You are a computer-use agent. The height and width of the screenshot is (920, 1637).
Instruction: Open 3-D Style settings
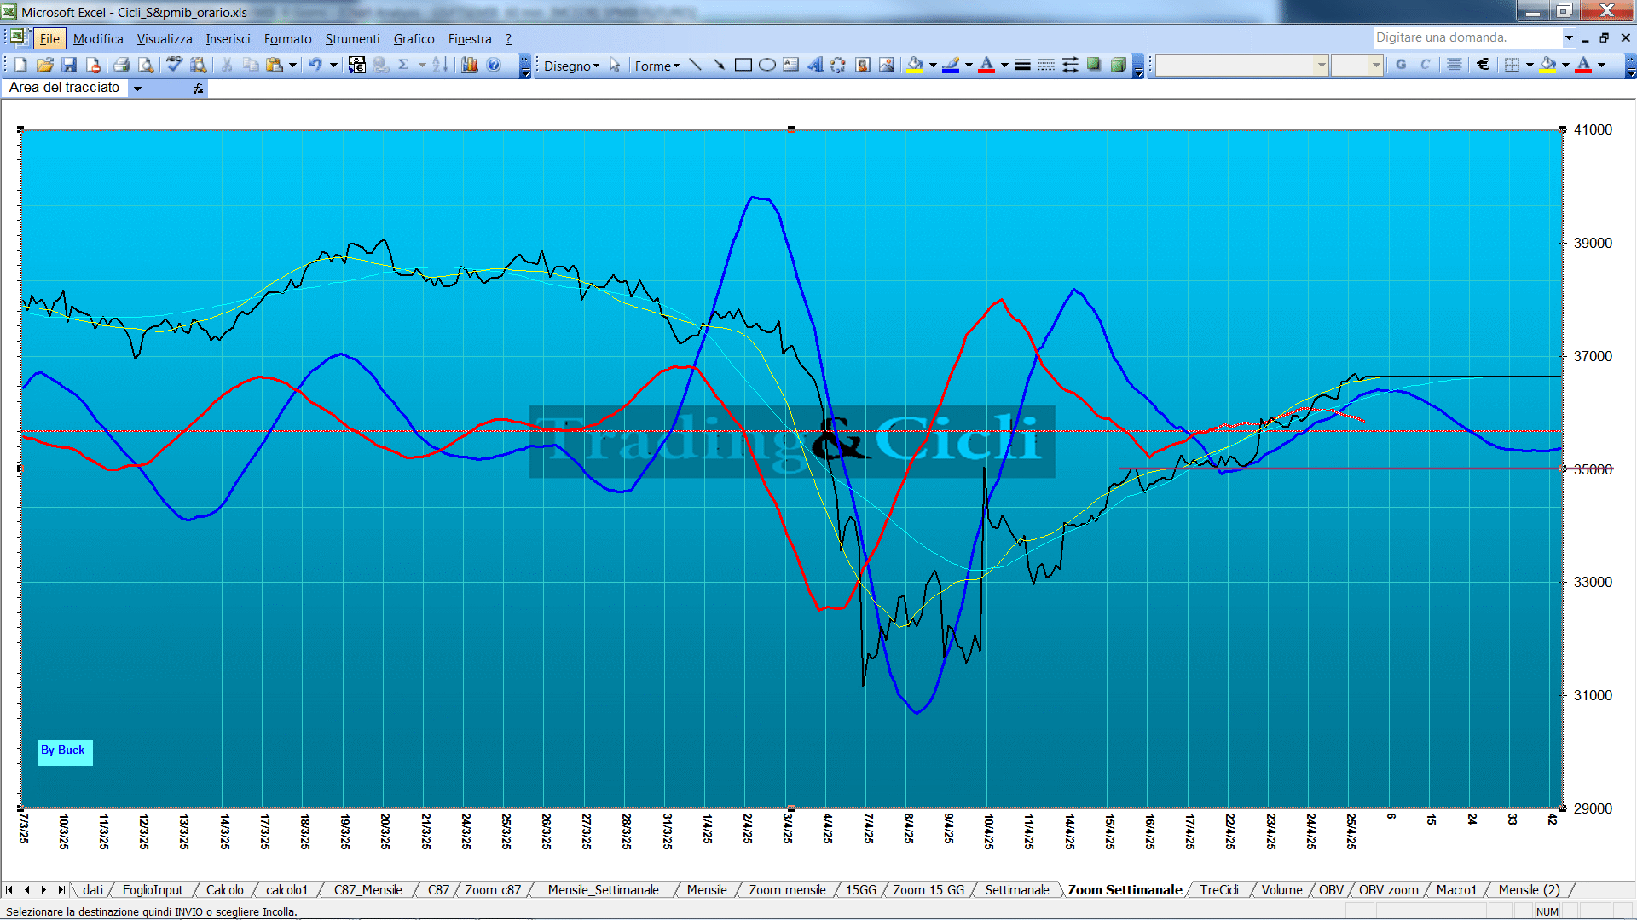point(1118,65)
